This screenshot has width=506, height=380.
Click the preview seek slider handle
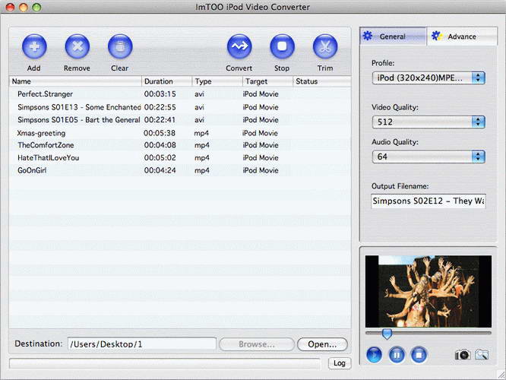coord(387,334)
